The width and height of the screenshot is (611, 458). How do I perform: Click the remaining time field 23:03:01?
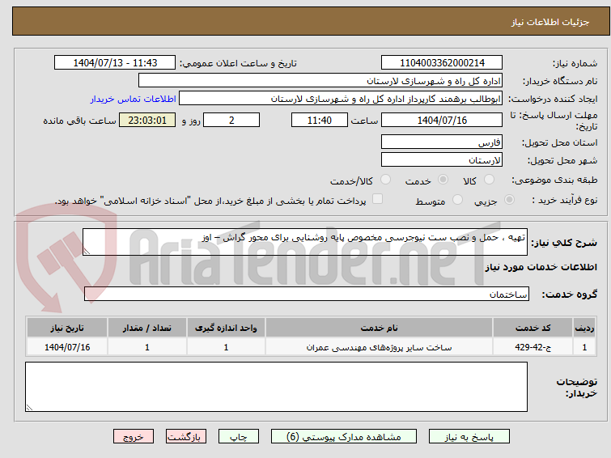[x=147, y=120]
